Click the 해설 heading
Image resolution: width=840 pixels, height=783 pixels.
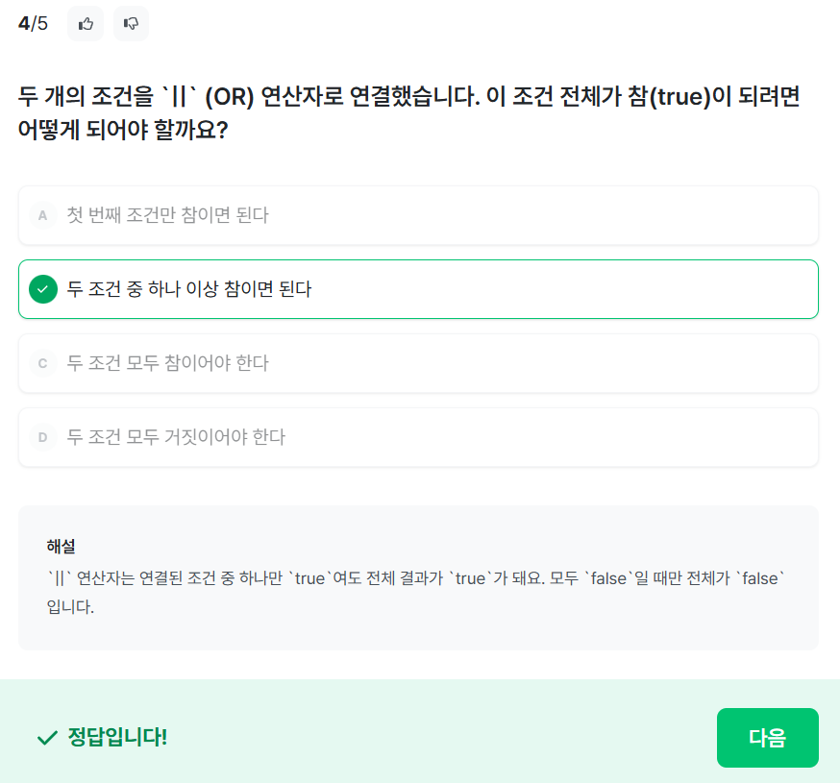coord(61,546)
